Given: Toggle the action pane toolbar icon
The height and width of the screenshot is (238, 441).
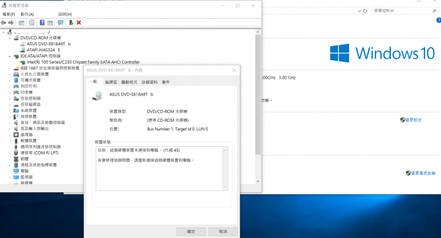Looking at the screenshot, I should [x=50, y=23].
